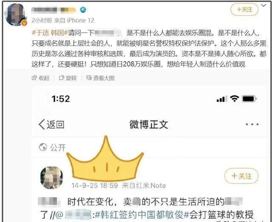The height and width of the screenshot is (222, 272).
Task: Click the blue badge beside the username
Action: (83, 10)
